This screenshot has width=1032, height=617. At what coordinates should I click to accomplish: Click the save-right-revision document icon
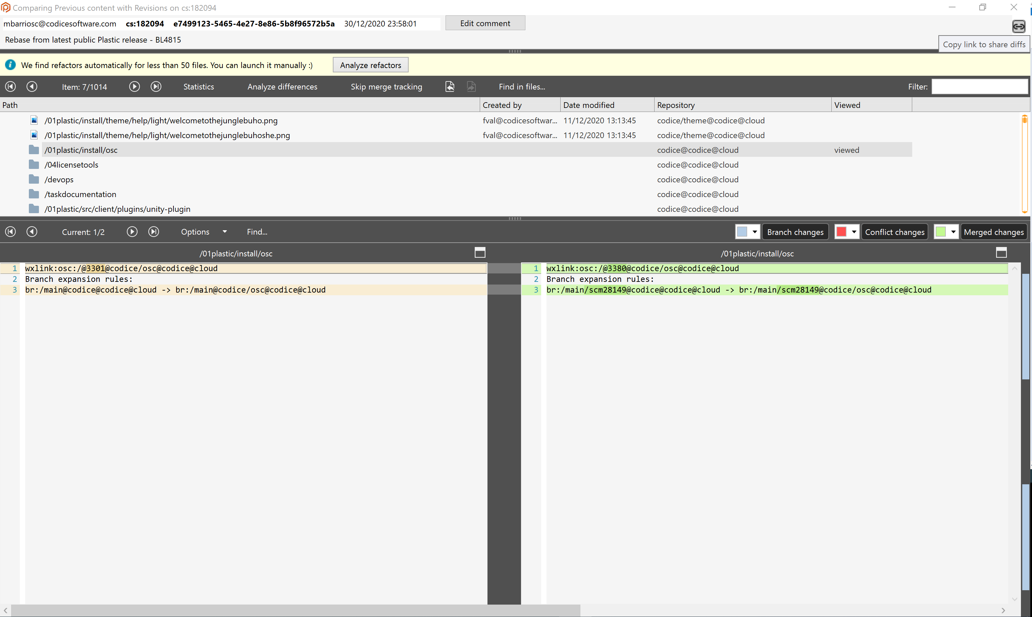(471, 86)
